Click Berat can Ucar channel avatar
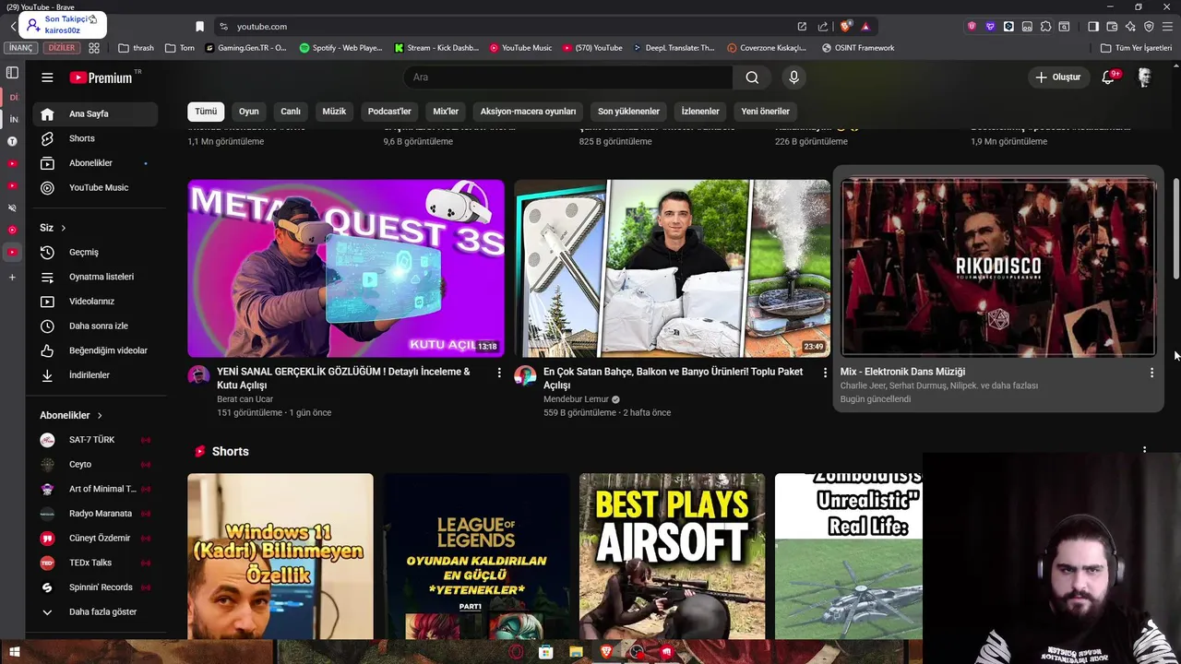Viewport: 1181px width, 664px height. click(x=198, y=374)
